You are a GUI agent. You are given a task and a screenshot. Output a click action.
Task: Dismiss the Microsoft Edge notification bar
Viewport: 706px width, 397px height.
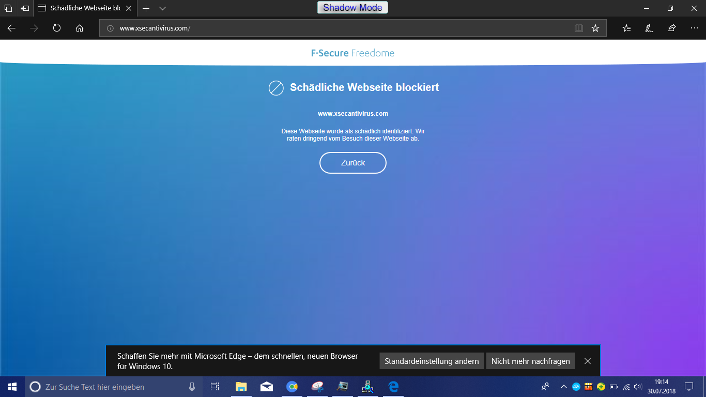coord(588,361)
